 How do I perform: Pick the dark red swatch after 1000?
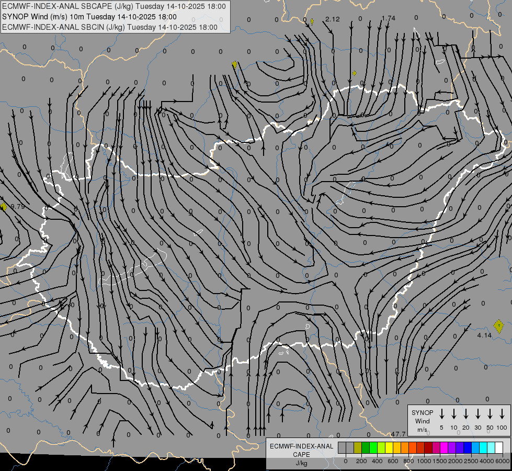(428, 447)
